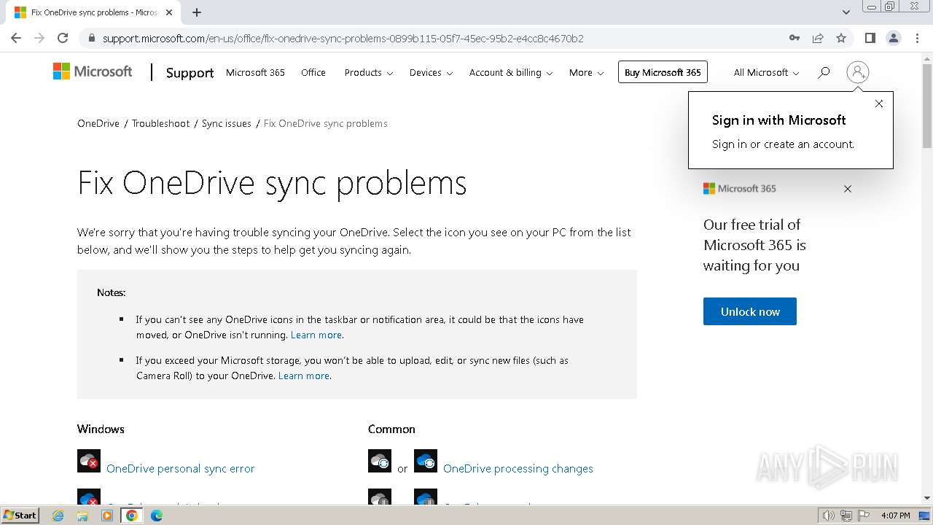
Task: Click the browser forward arrow
Action: coord(39,38)
